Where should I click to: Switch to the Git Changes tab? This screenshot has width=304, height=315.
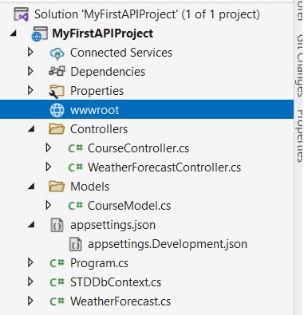coord(299,66)
